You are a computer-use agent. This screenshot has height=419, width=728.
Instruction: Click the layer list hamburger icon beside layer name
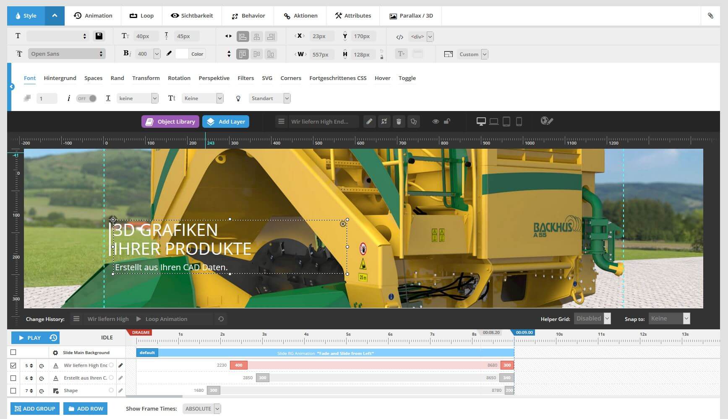281,122
